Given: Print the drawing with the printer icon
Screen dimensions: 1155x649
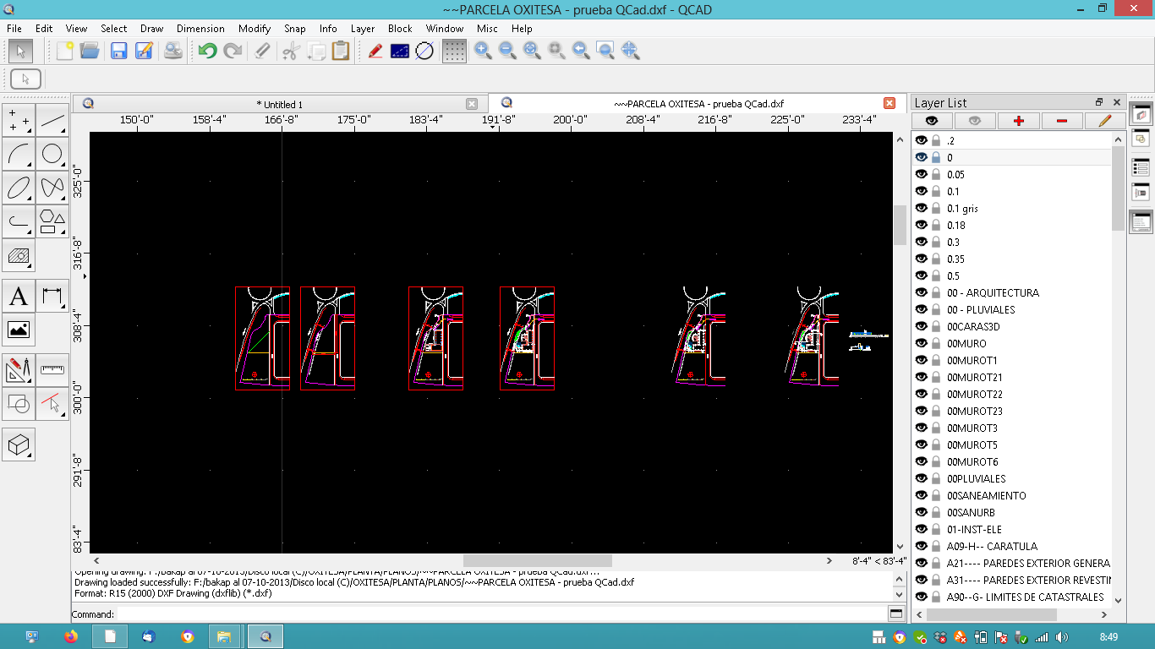Looking at the screenshot, I should coord(173,51).
